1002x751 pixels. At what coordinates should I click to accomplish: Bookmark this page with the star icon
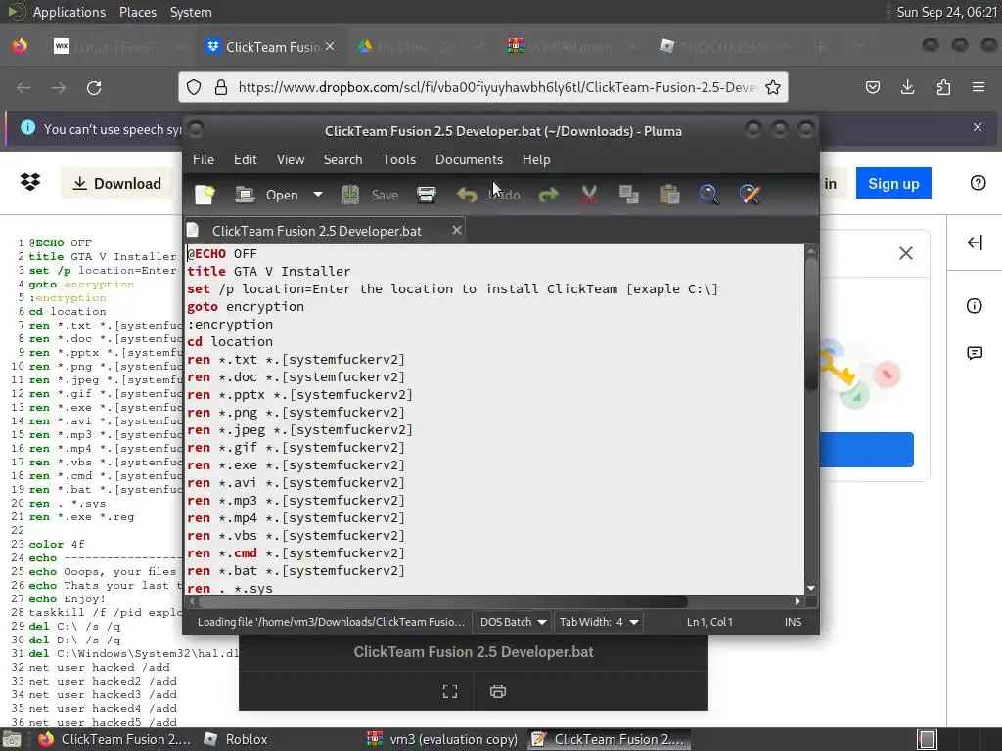click(773, 87)
